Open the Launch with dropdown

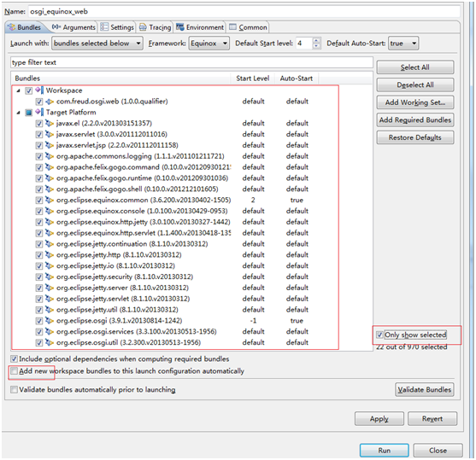point(97,44)
